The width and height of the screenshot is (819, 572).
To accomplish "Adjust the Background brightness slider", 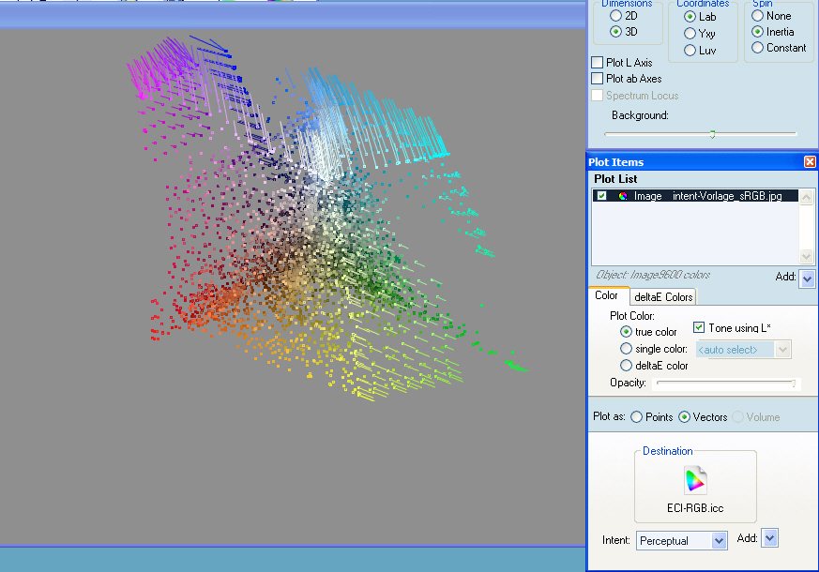I will pos(712,134).
